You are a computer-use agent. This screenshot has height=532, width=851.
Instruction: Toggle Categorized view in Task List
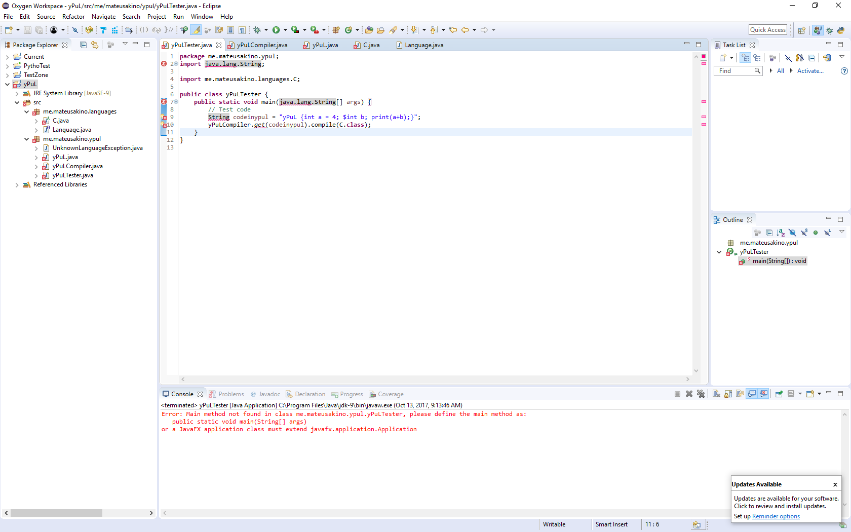tap(745, 58)
